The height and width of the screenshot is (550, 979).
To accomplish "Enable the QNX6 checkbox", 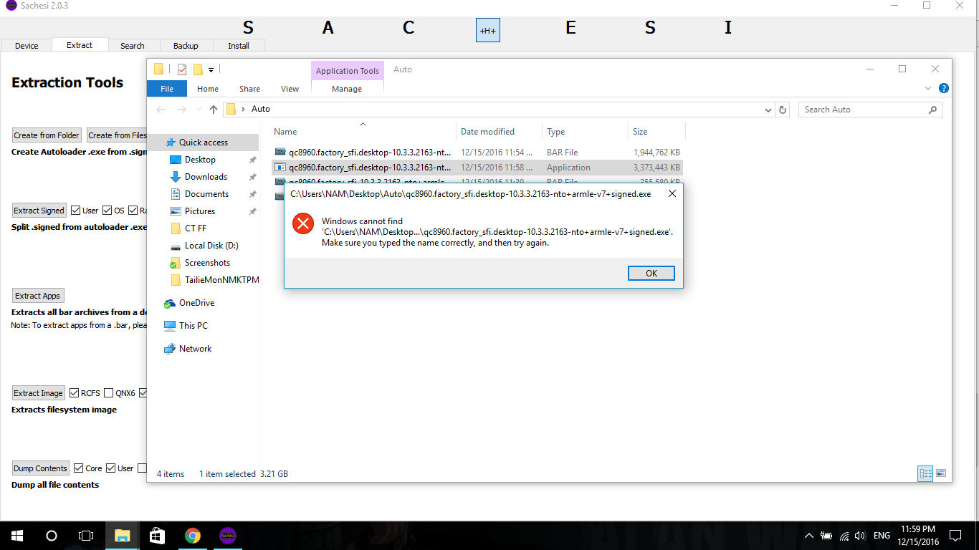I will [x=108, y=393].
